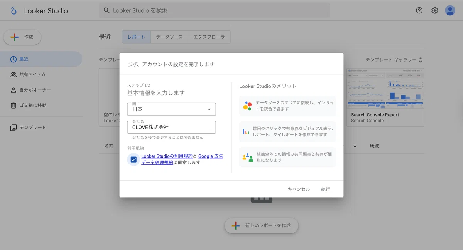Click the image icon beside テンプレート
463x250 pixels.
(14, 127)
